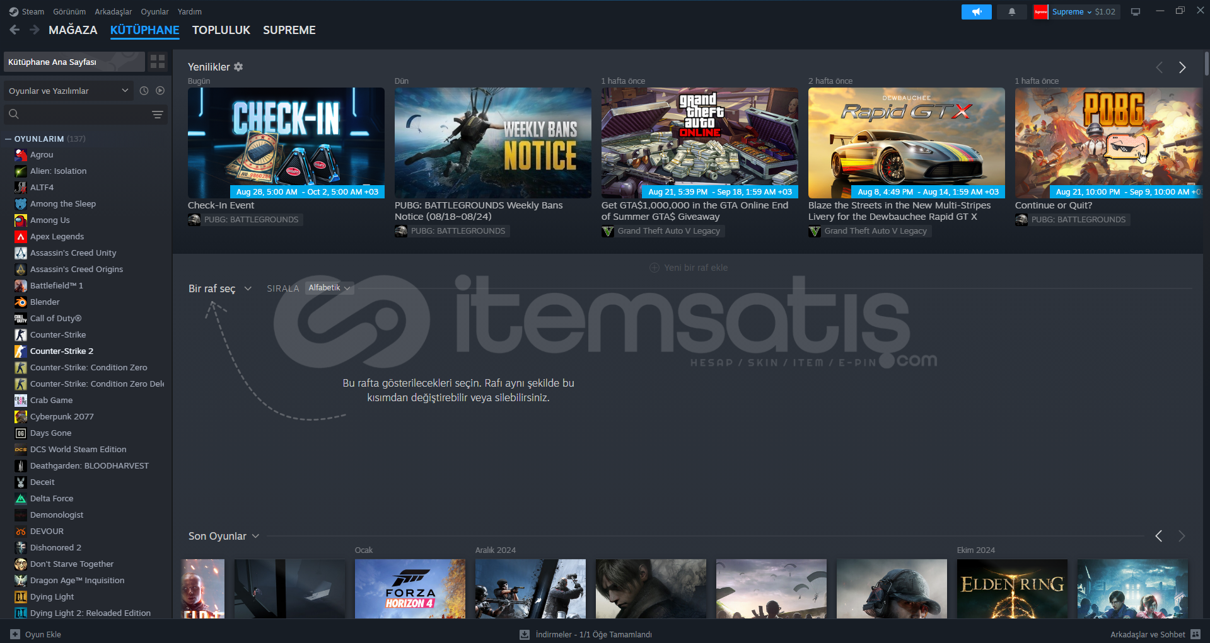Show next Yenilikler news items
The width and height of the screenshot is (1210, 643).
coord(1182,67)
